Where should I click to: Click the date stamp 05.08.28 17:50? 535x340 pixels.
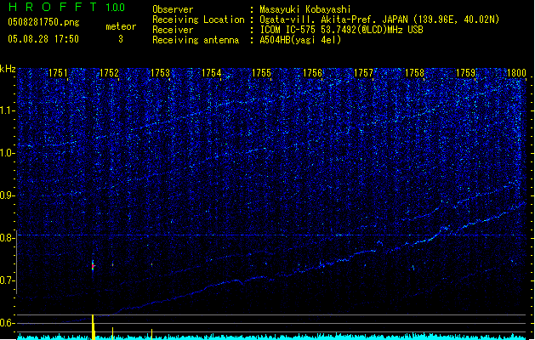[x=43, y=39]
